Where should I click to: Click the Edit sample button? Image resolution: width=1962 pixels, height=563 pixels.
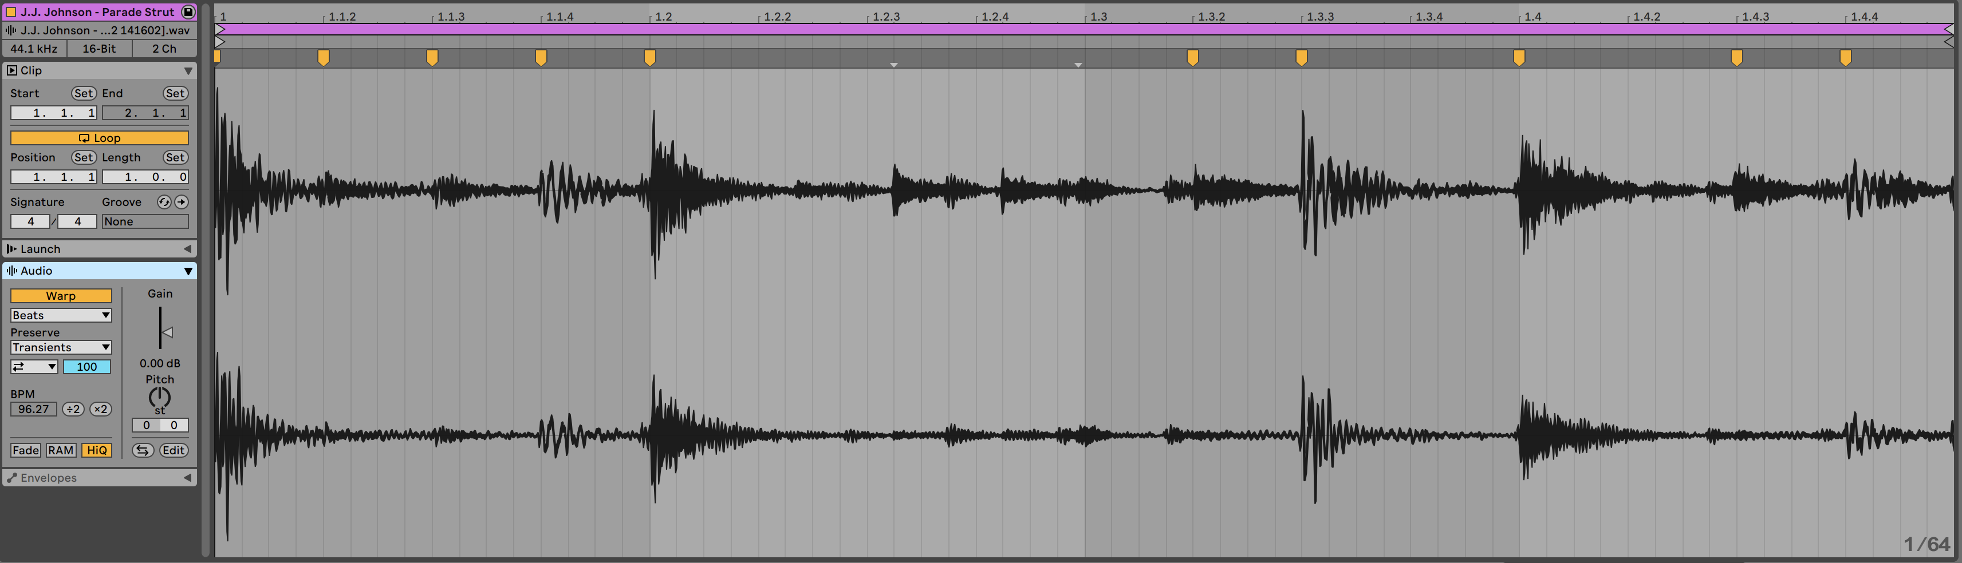point(174,450)
